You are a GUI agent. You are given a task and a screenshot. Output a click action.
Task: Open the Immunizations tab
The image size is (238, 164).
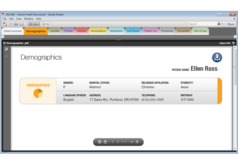click(x=98, y=31)
